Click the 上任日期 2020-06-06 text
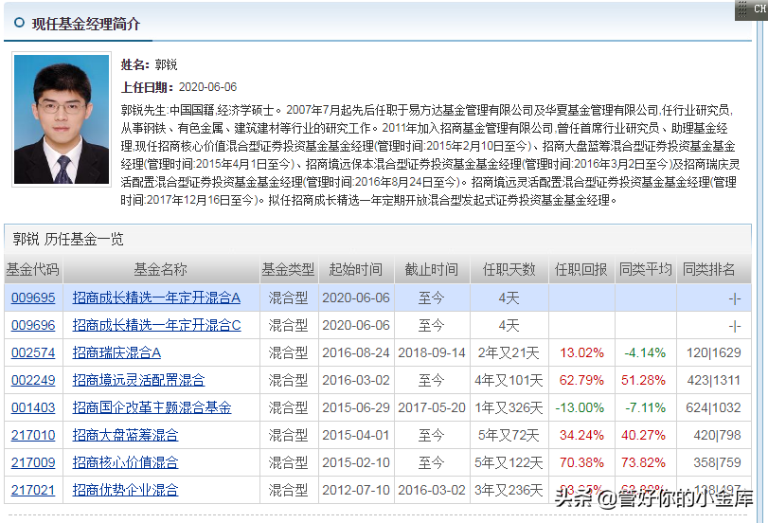The width and height of the screenshot is (768, 523). coord(179,87)
